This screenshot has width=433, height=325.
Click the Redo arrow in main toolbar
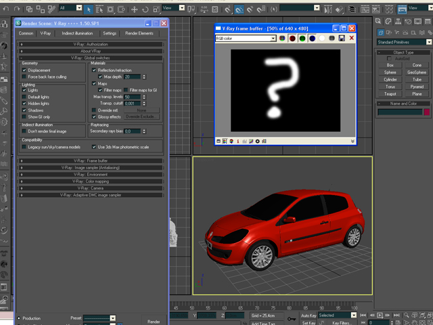pyautogui.click(x=17, y=9)
